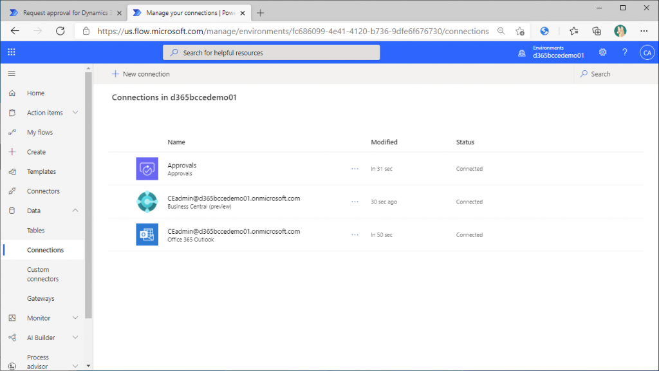The image size is (659, 371).
Task: Open more options for Approvals connection
Action: pyautogui.click(x=355, y=169)
